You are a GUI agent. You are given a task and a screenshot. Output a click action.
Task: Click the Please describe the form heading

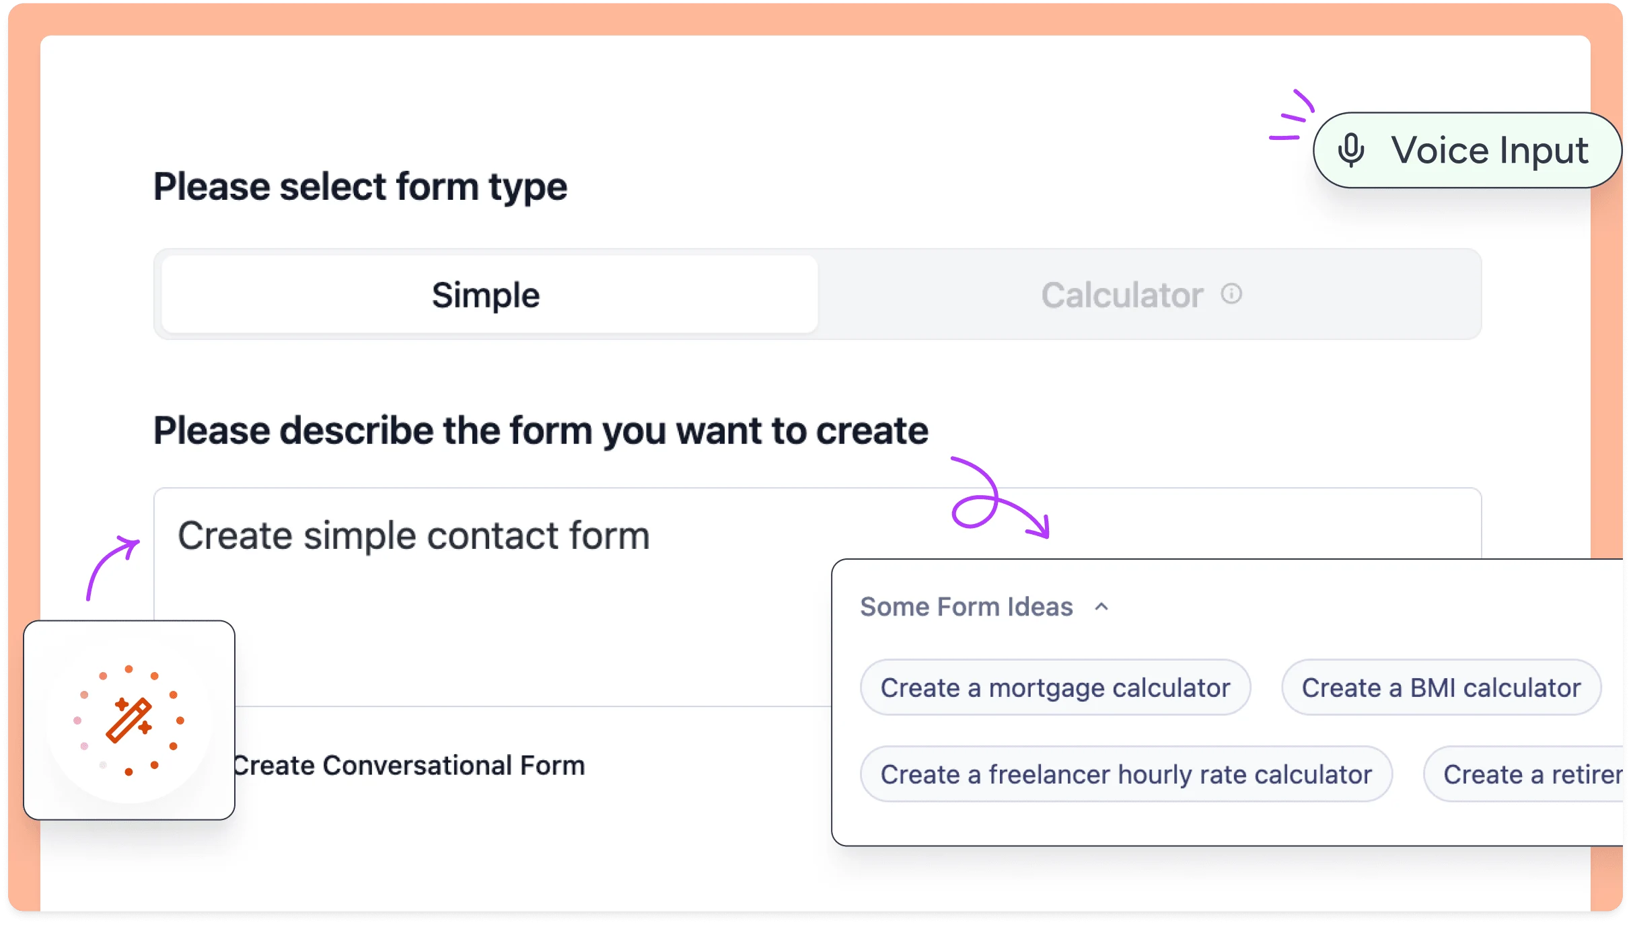tap(540, 431)
